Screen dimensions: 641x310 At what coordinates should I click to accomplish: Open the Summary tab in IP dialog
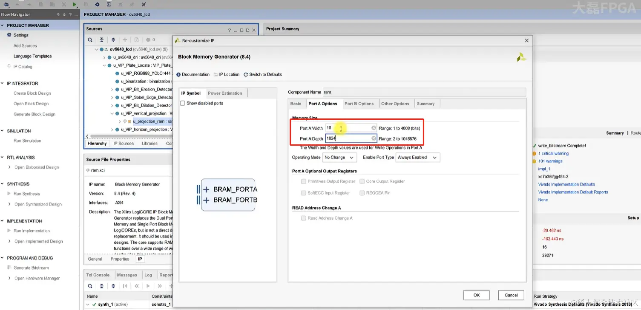coord(426,104)
